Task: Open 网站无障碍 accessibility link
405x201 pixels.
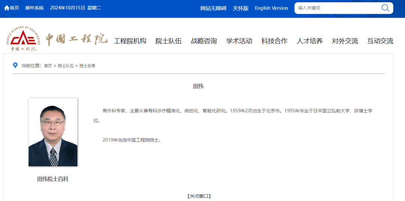Action: click(x=213, y=8)
